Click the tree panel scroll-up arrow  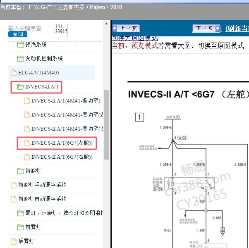pos(106,24)
